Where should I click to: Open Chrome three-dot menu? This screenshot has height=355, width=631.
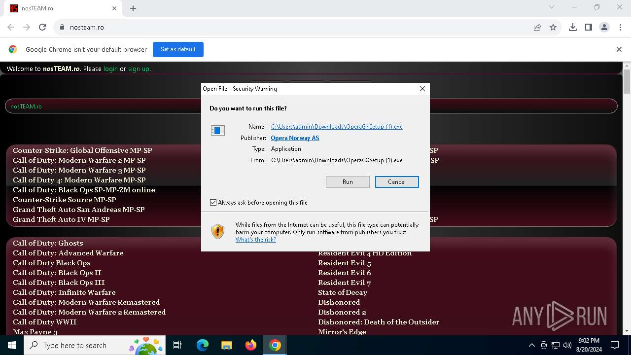[x=620, y=27]
